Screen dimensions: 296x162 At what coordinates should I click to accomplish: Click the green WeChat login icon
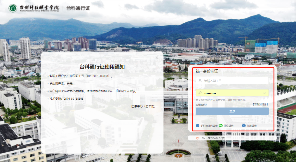pyautogui.click(x=221, y=126)
